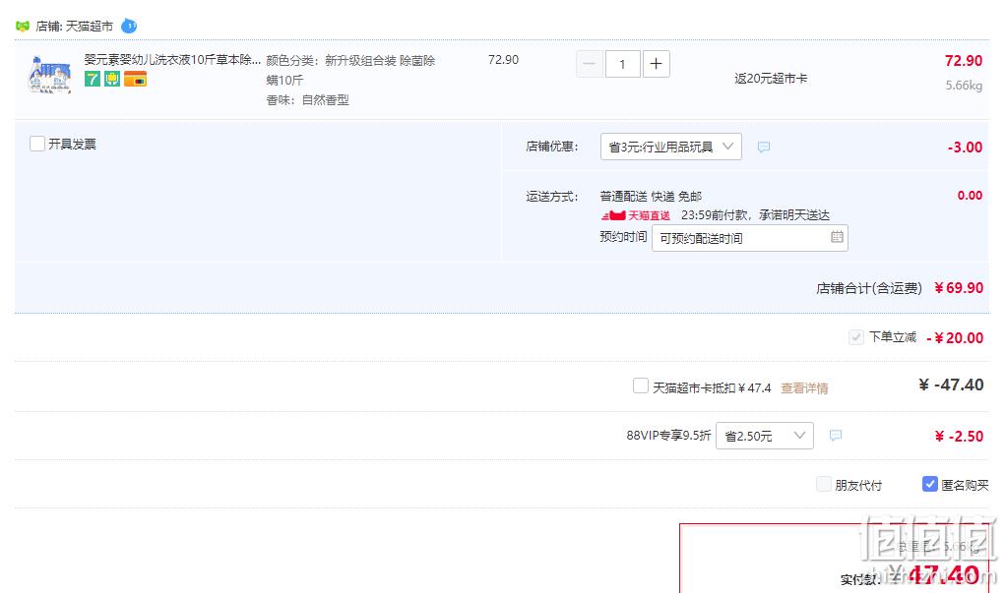Click the Tmall Supermarket store logo icon

(x=23, y=27)
